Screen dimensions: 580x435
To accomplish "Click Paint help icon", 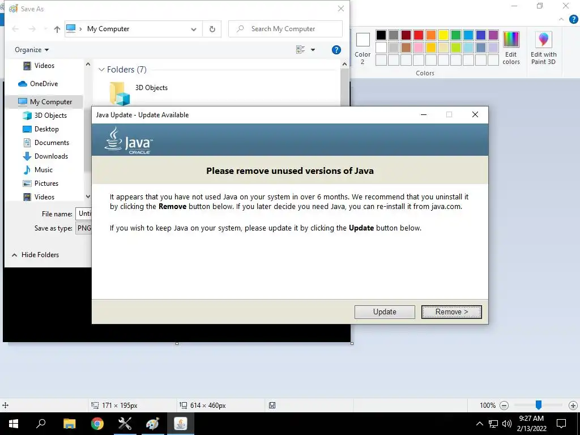I will point(573,19).
